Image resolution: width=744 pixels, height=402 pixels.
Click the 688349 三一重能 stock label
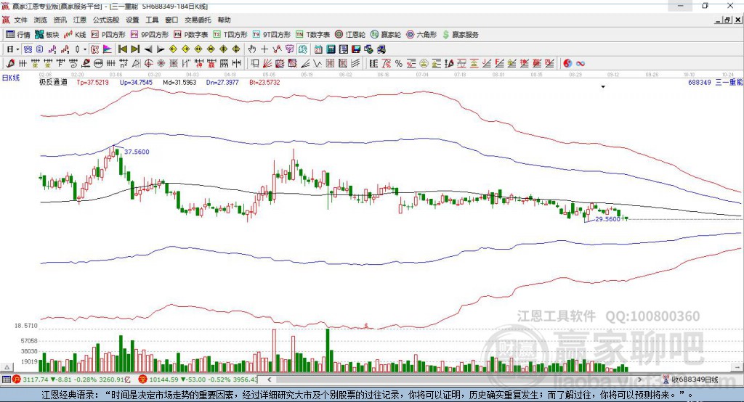pyautogui.click(x=715, y=83)
